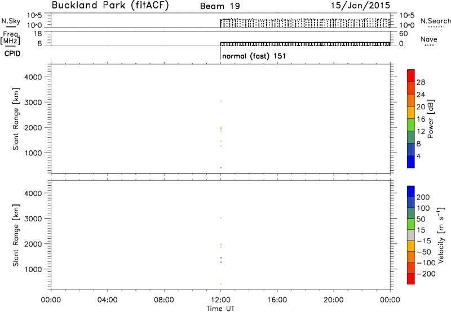Click the Slant Range axis title of power panel
This screenshot has height=312, width=451.
pyautogui.click(x=16, y=119)
